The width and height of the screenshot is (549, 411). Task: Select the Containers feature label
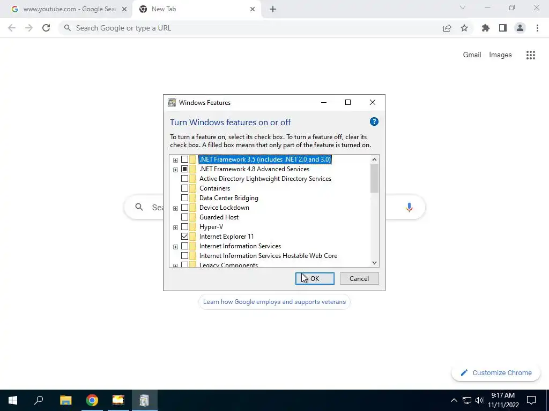[214, 188]
